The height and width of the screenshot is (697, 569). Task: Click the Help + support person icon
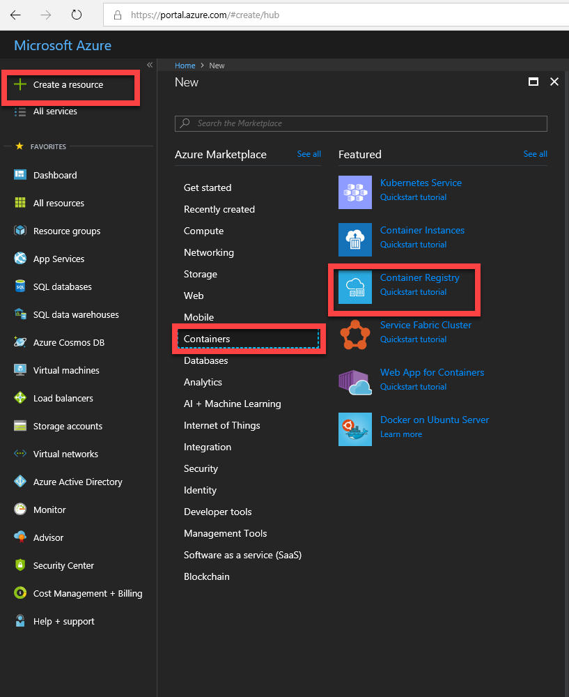tap(20, 621)
